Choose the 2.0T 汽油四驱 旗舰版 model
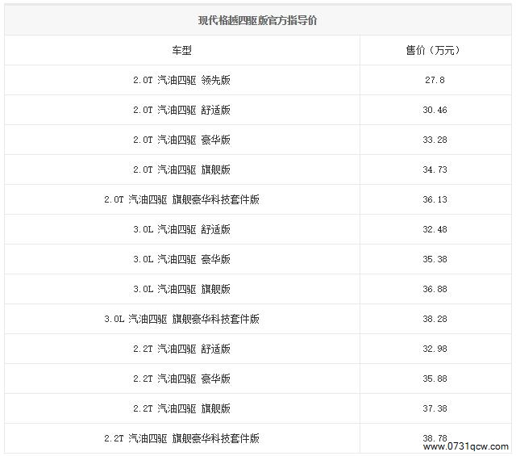This screenshot has width=516, height=456. (181, 169)
